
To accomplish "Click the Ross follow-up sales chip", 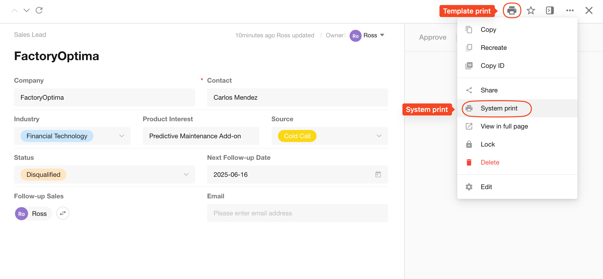I will [x=33, y=214].
